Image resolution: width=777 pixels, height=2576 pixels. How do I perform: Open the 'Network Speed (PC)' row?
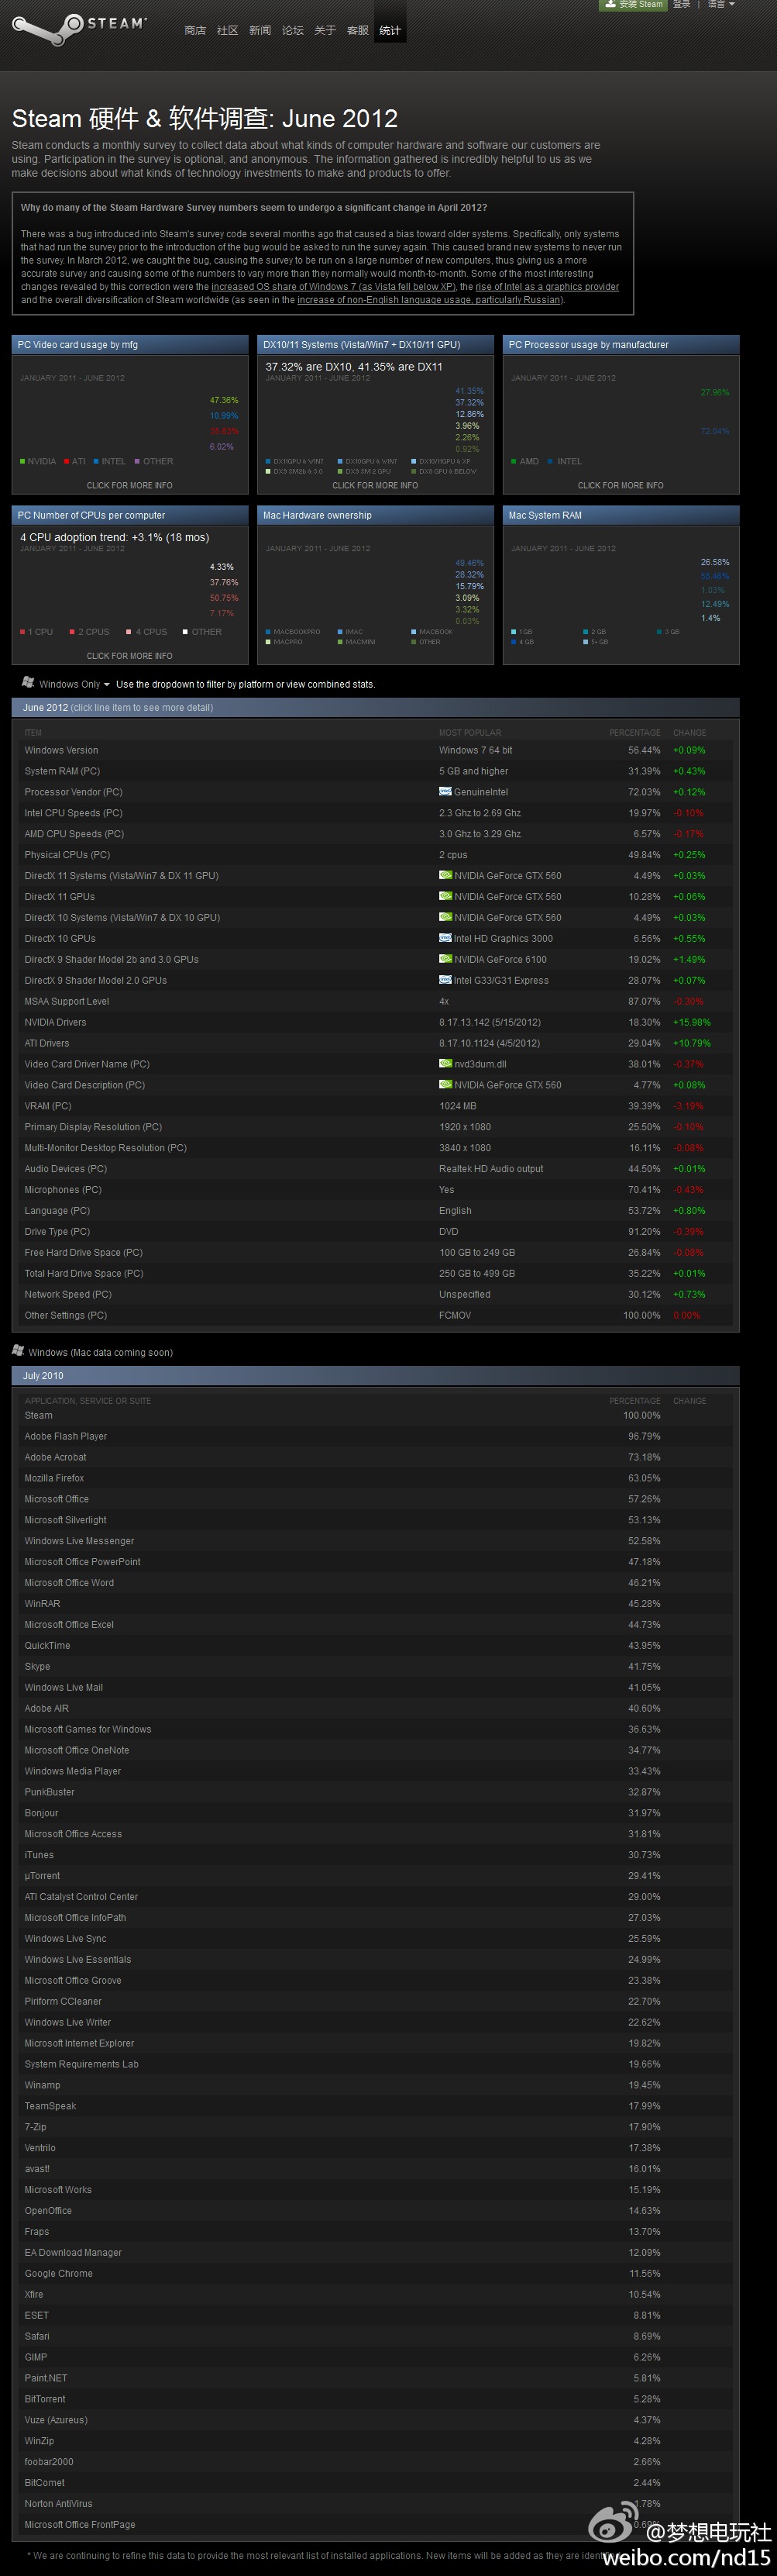376,1295
